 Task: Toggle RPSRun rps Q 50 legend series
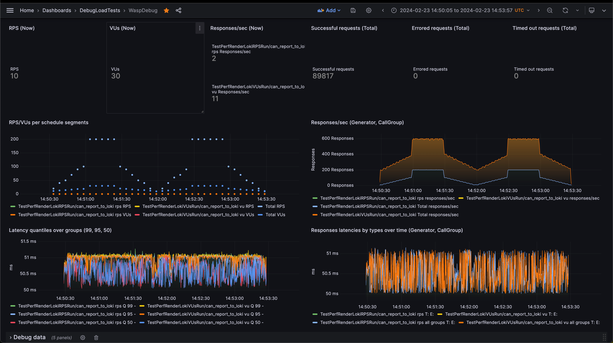77,322
